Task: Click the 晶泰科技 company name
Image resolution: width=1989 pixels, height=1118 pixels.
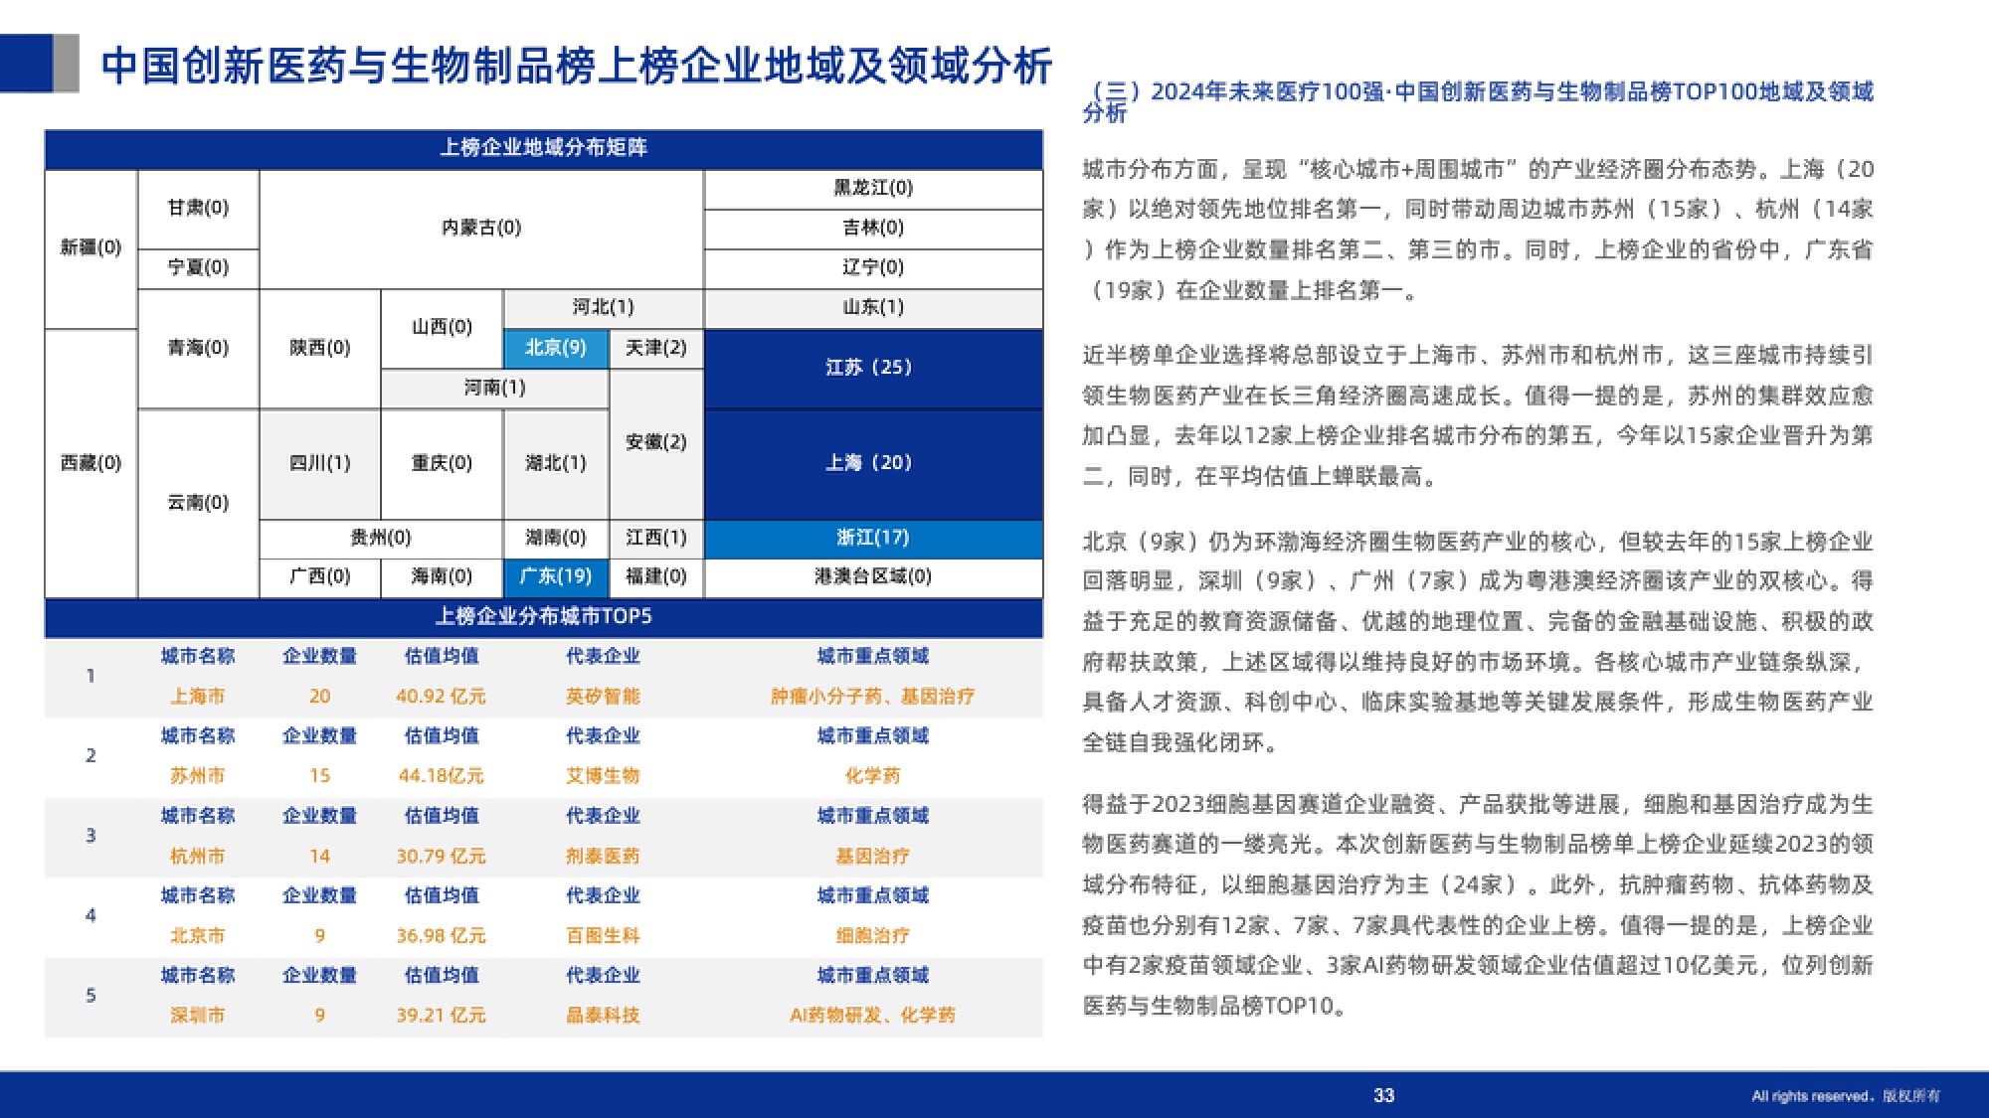Action: click(x=603, y=1016)
